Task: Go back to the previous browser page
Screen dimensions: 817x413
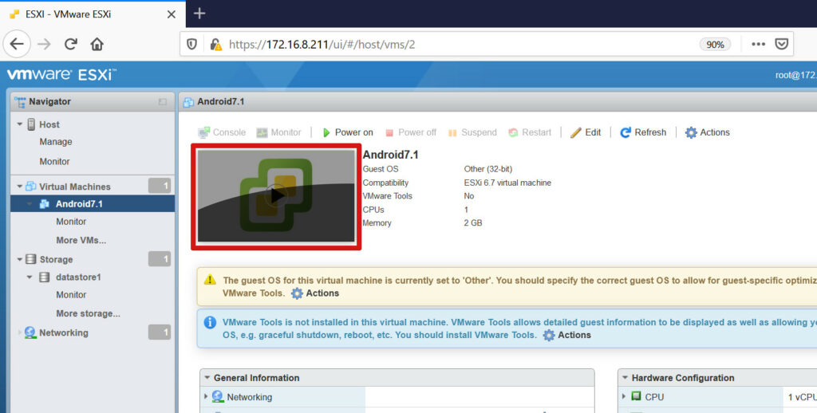Action: pyautogui.click(x=17, y=45)
